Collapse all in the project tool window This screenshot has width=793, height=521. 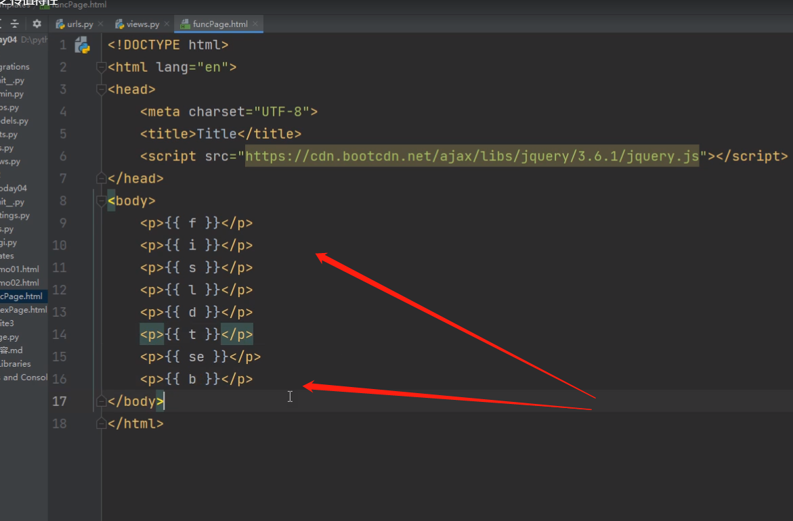pyautogui.click(x=15, y=24)
